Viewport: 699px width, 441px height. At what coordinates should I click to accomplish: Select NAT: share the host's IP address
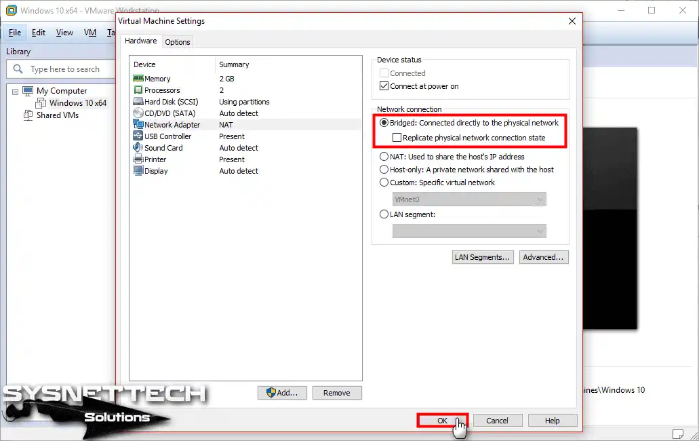coord(384,157)
